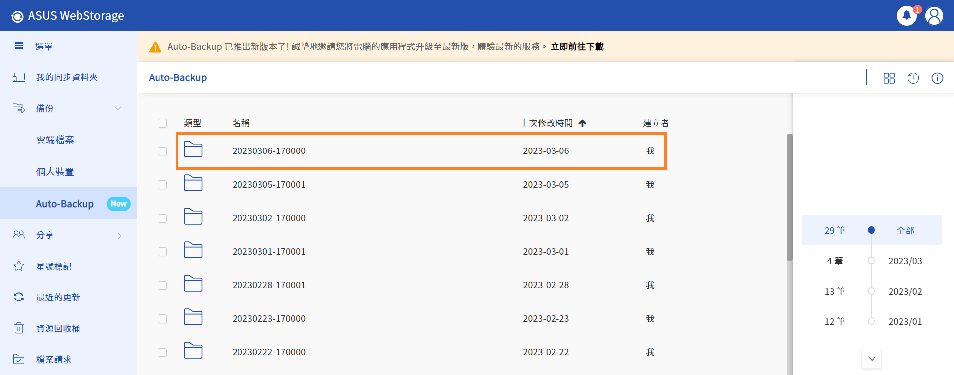Sort by 上次修改時間 column header
Screen dimensions: 954x375
[x=547, y=123]
